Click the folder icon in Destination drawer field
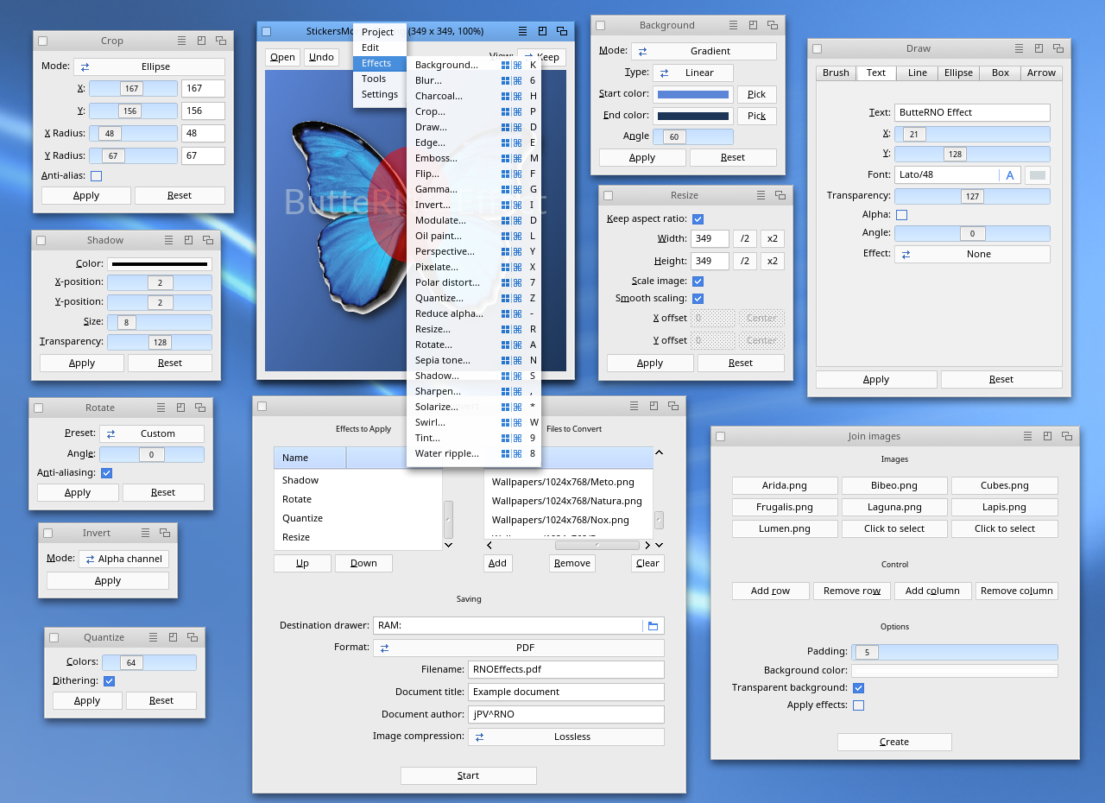Viewport: 1105px width, 803px height. pyautogui.click(x=654, y=625)
